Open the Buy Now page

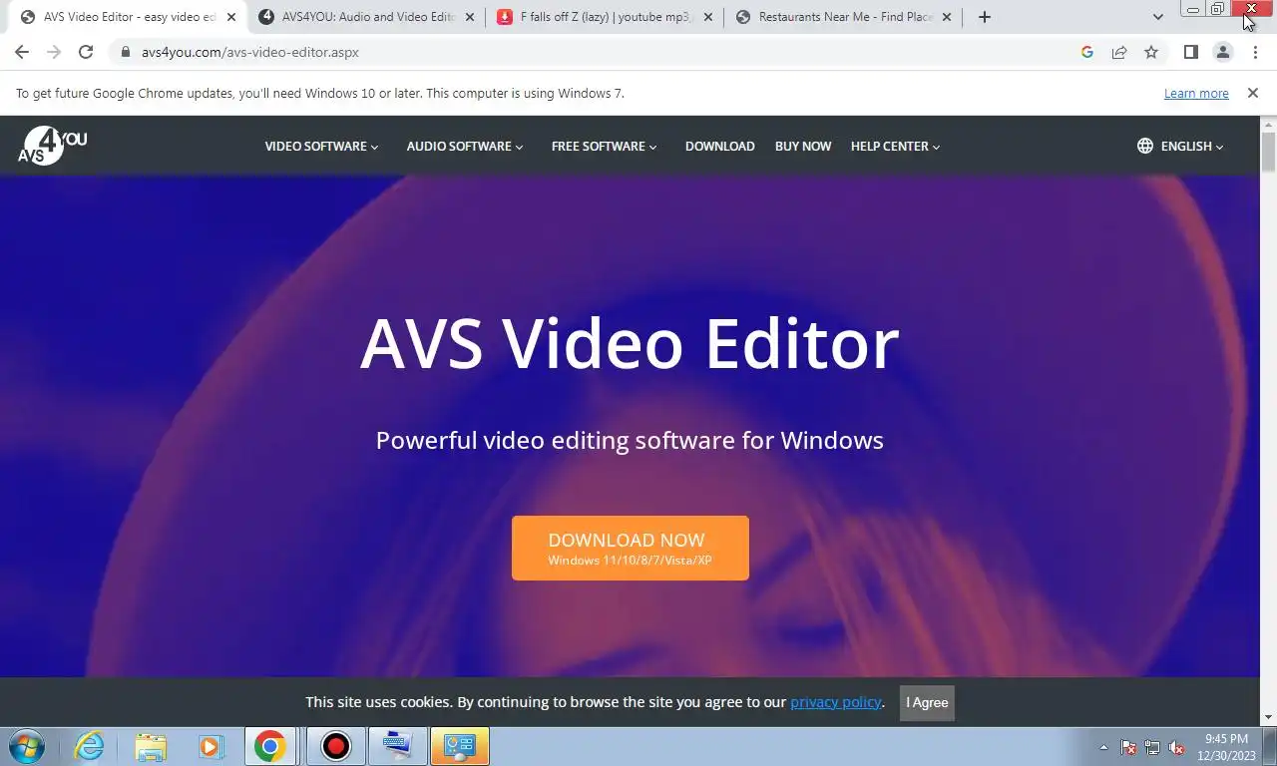[x=803, y=146]
